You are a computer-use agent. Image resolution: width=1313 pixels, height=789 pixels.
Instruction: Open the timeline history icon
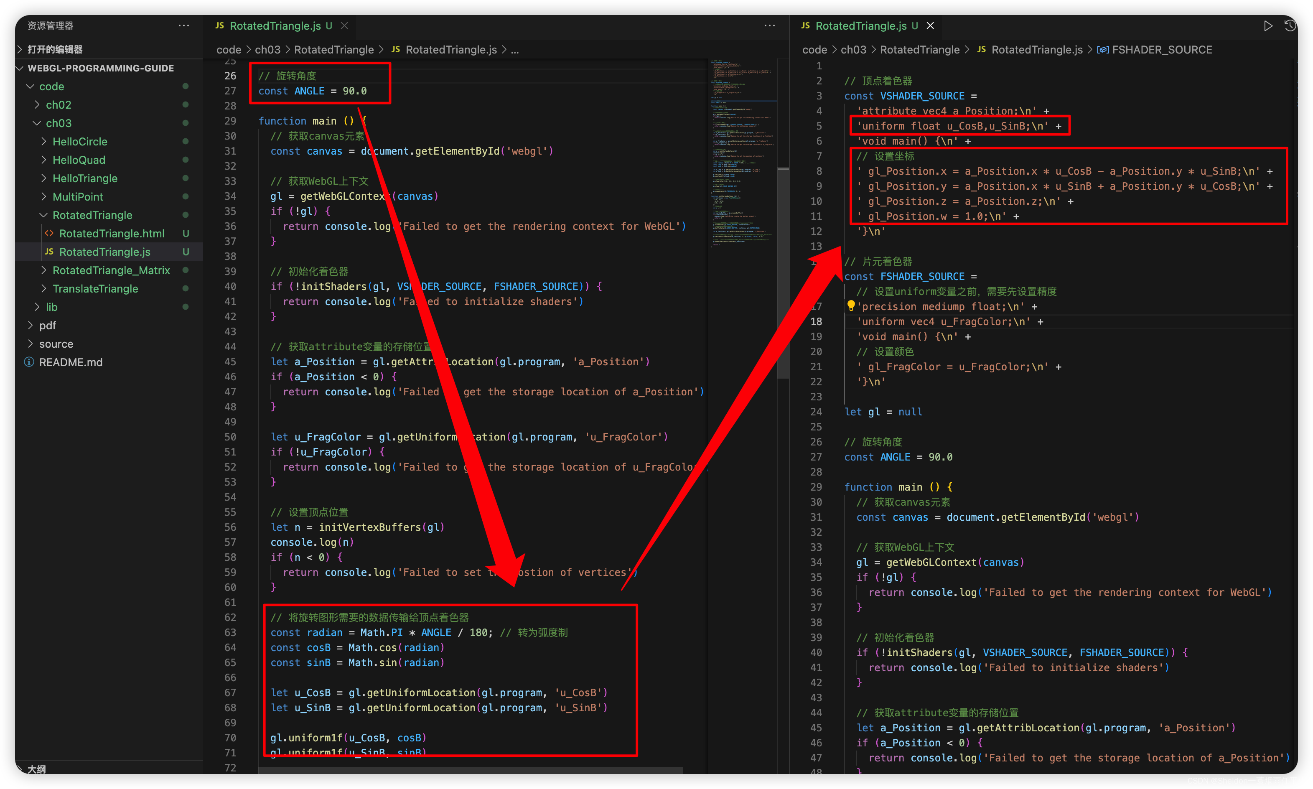pos(1290,25)
